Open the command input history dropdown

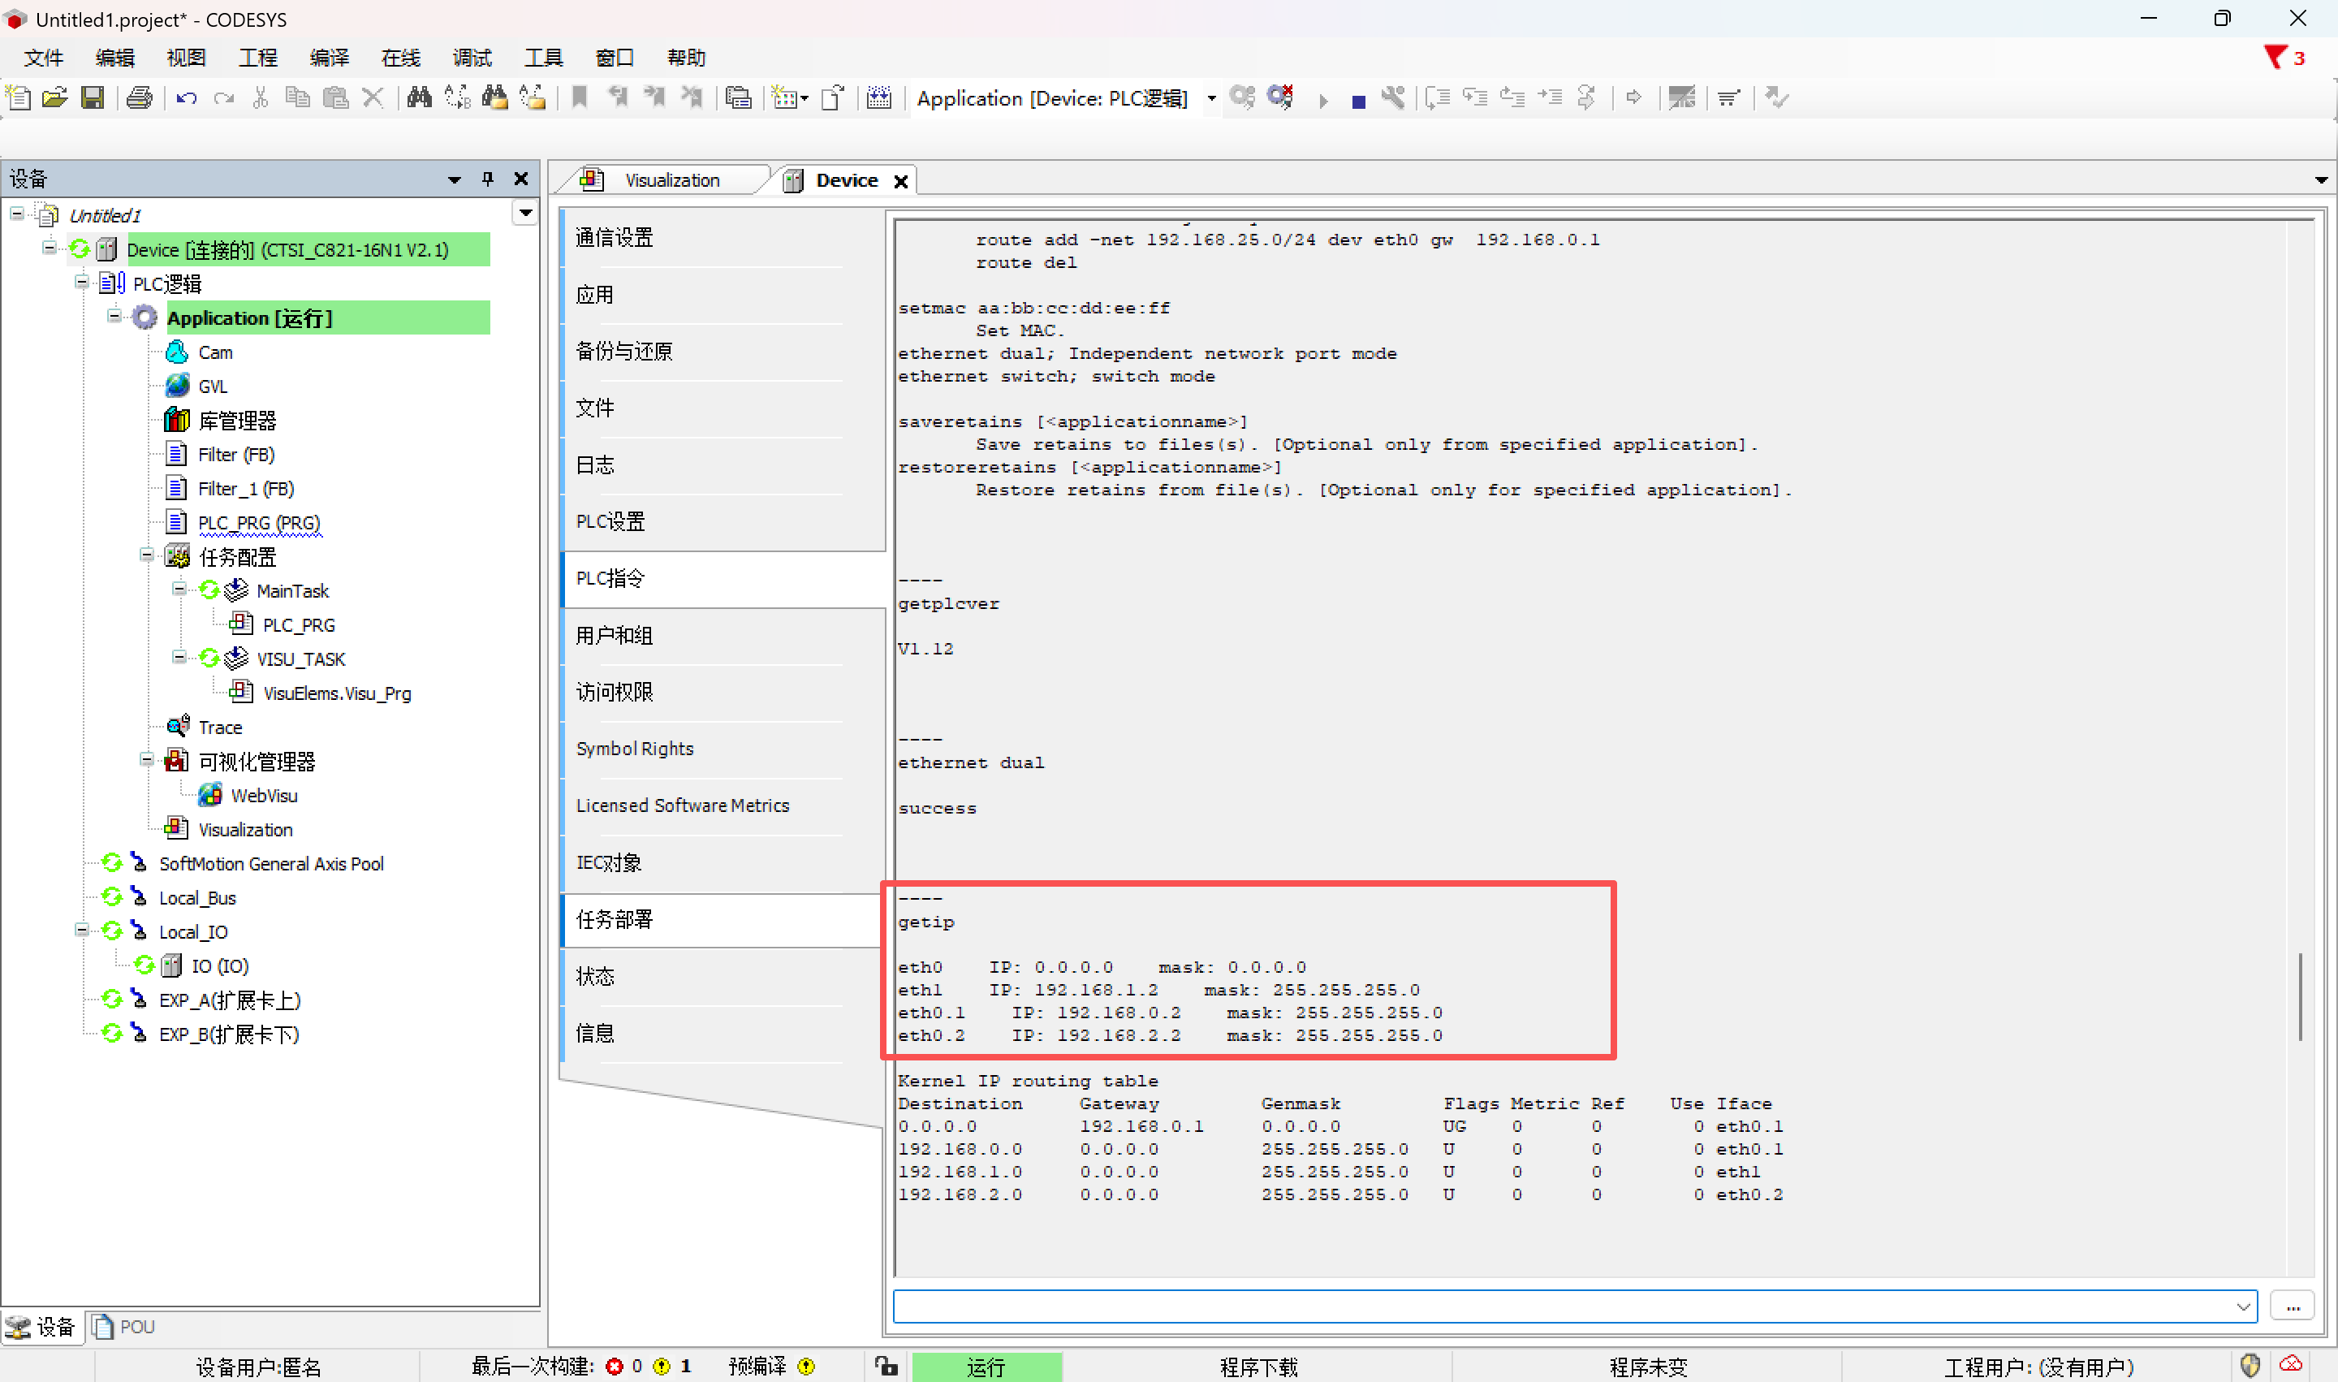coord(2243,1307)
